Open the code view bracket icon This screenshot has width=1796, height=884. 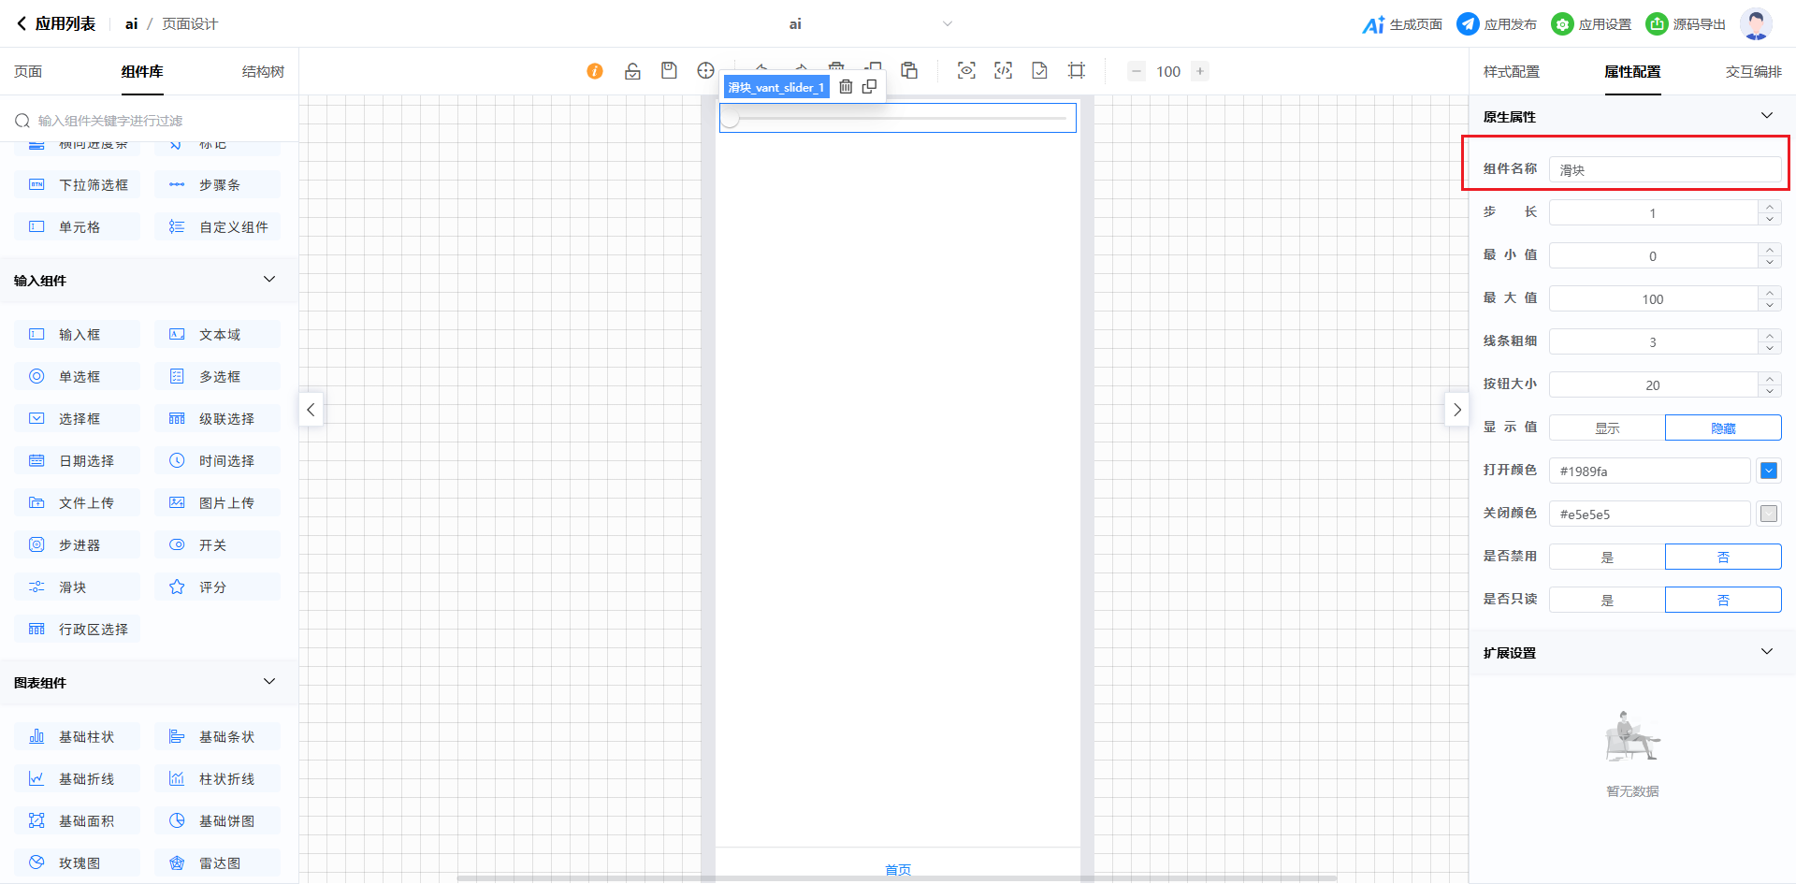pyautogui.click(x=1003, y=71)
